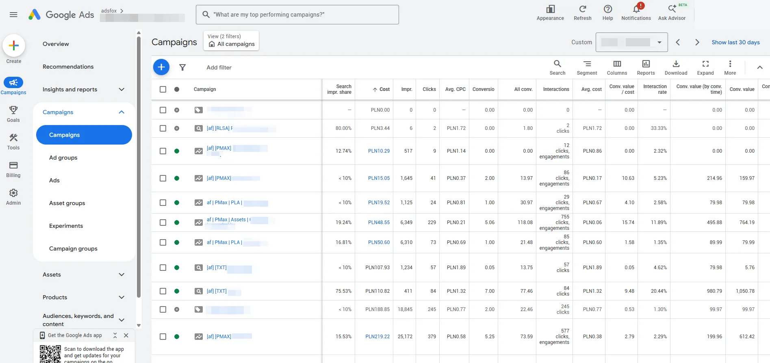Refresh the account data

pyautogui.click(x=582, y=13)
